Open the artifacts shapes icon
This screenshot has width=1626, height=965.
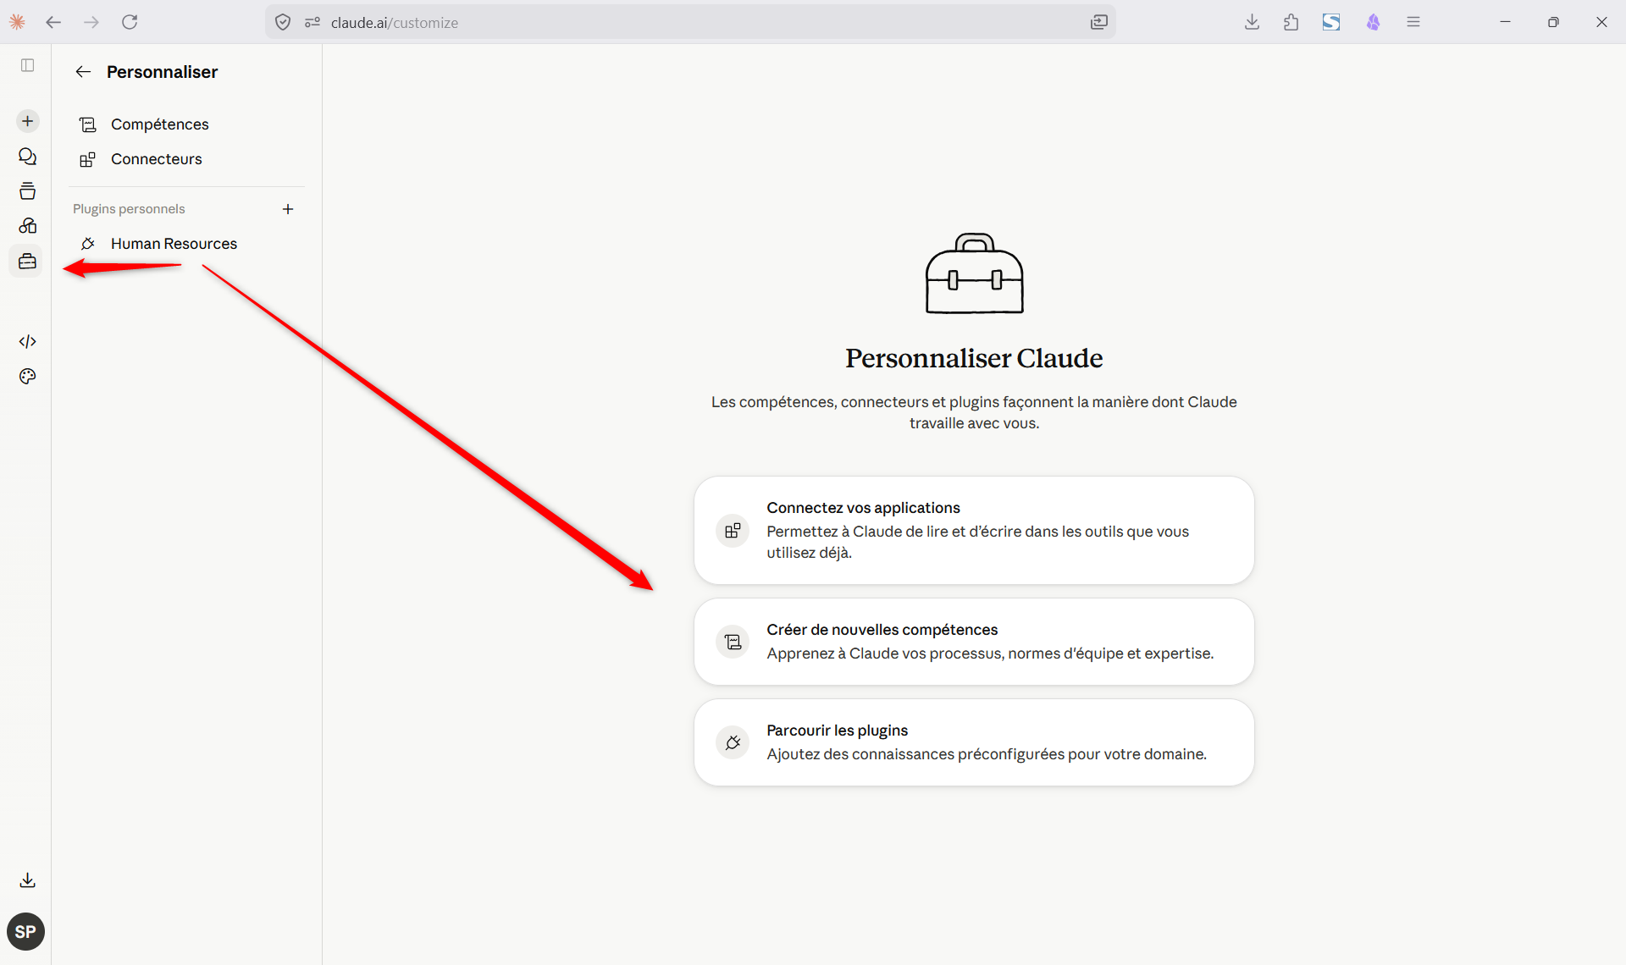[27, 226]
